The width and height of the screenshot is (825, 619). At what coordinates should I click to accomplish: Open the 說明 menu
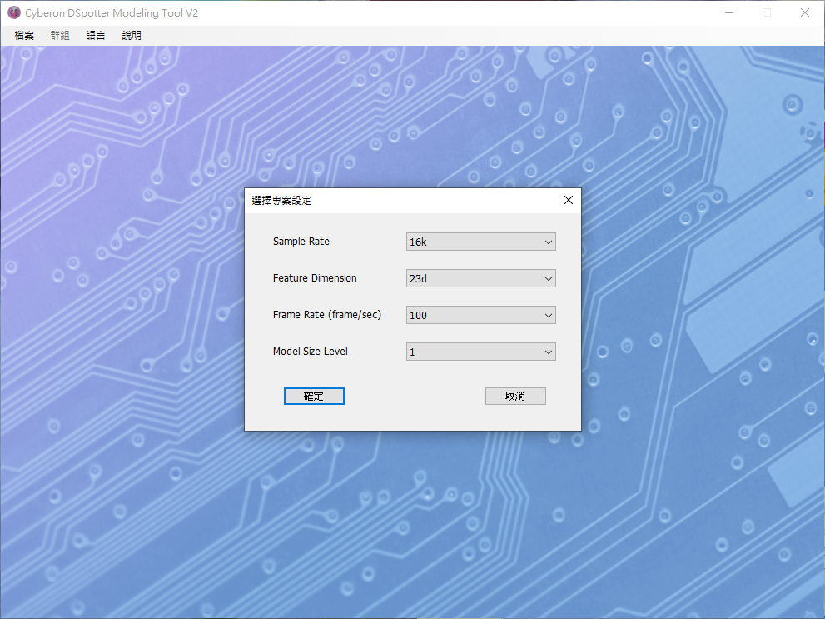[132, 36]
